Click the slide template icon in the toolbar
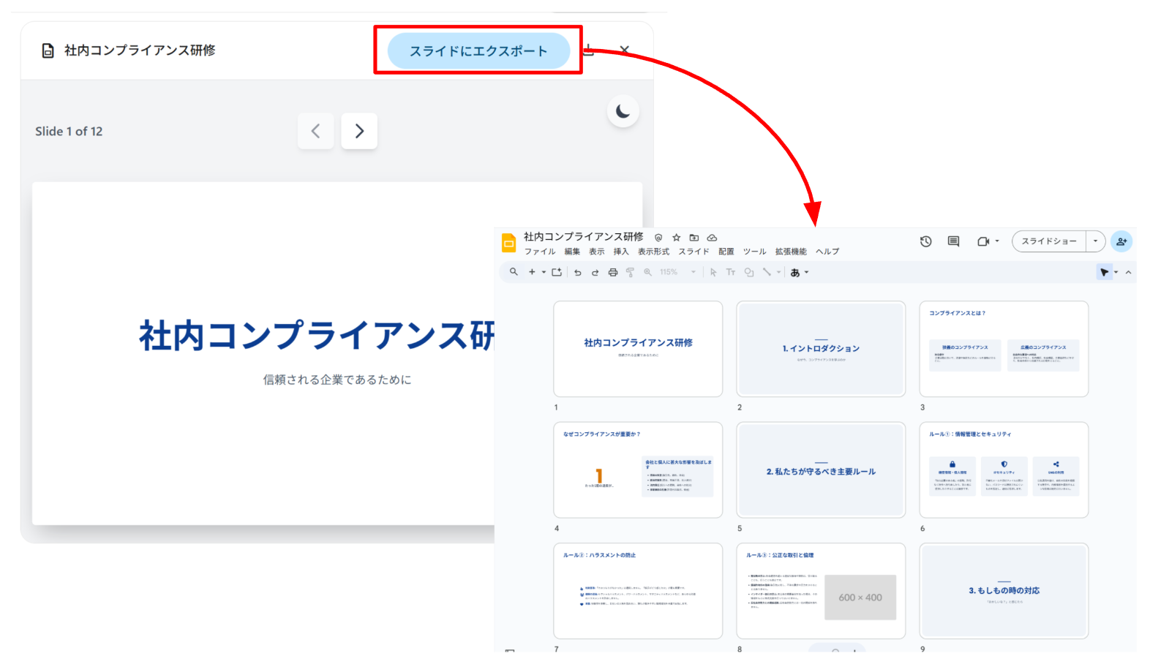This screenshot has height=667, width=1150. [557, 272]
